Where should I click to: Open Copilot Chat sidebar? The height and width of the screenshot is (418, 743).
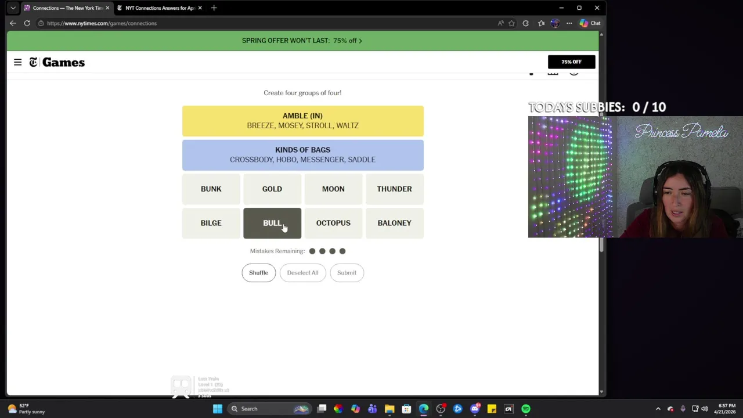[x=590, y=23]
